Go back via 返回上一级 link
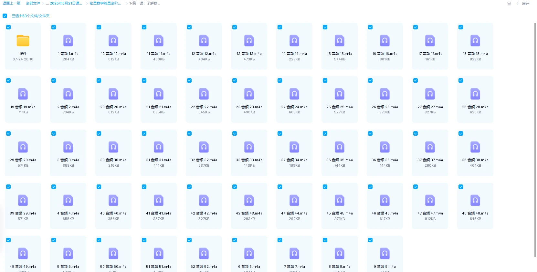 11,3
